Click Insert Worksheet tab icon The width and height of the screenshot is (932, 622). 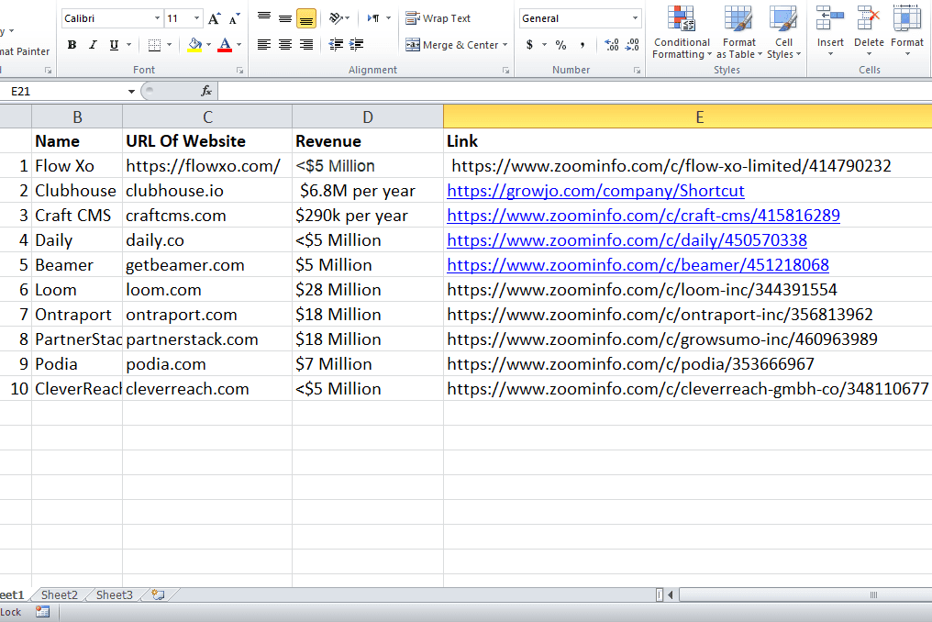[158, 594]
